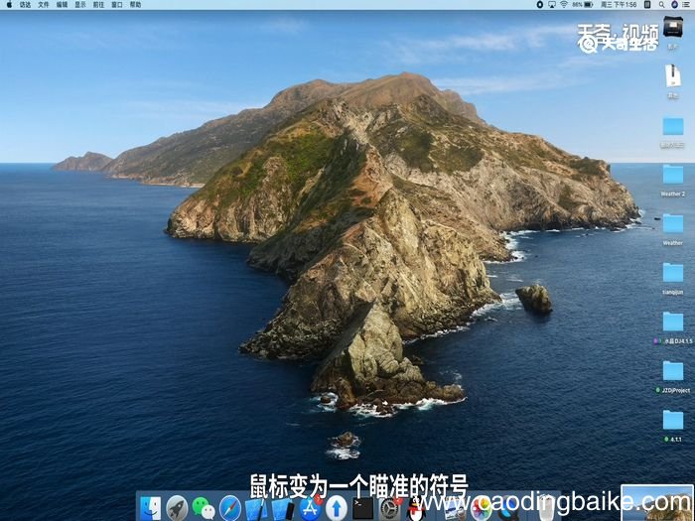The width and height of the screenshot is (695, 521).
Task: Click the date and time in menu bar
Action: 619,4
